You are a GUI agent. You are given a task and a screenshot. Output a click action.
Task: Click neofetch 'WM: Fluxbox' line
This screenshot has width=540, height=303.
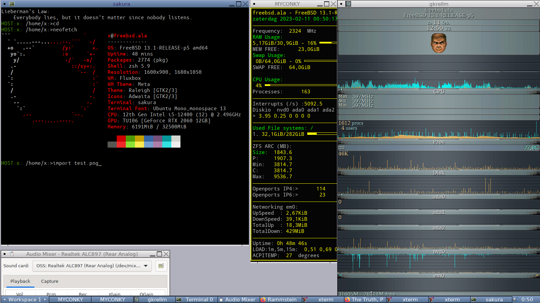click(124, 78)
